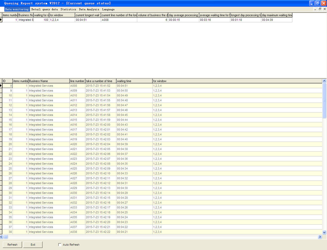Restore down the inner MDI child window
The image size is (327, 250).
click(x=320, y=9)
